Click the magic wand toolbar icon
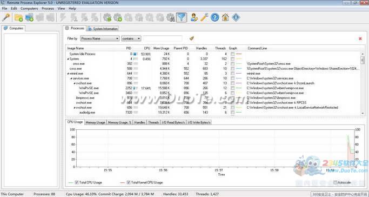This screenshot has height=197, width=369. 6,17
